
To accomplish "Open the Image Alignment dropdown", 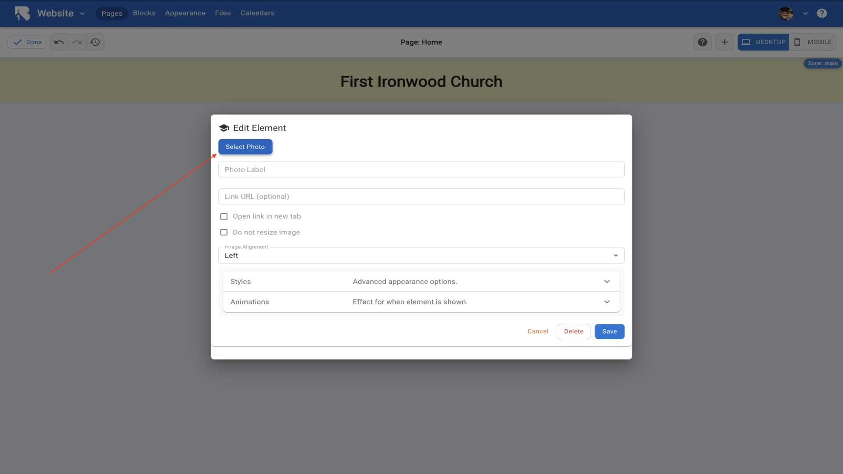I will tap(421, 255).
